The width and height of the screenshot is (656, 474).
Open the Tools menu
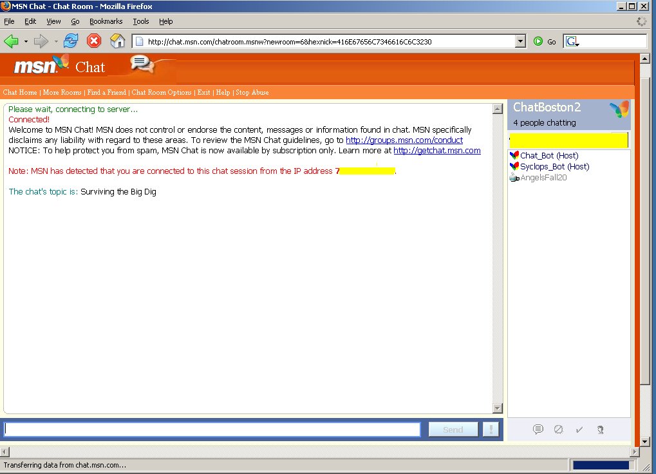click(x=141, y=21)
